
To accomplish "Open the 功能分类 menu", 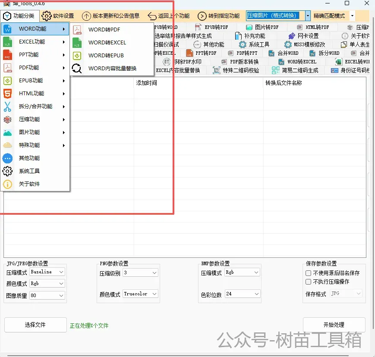I will [19, 16].
